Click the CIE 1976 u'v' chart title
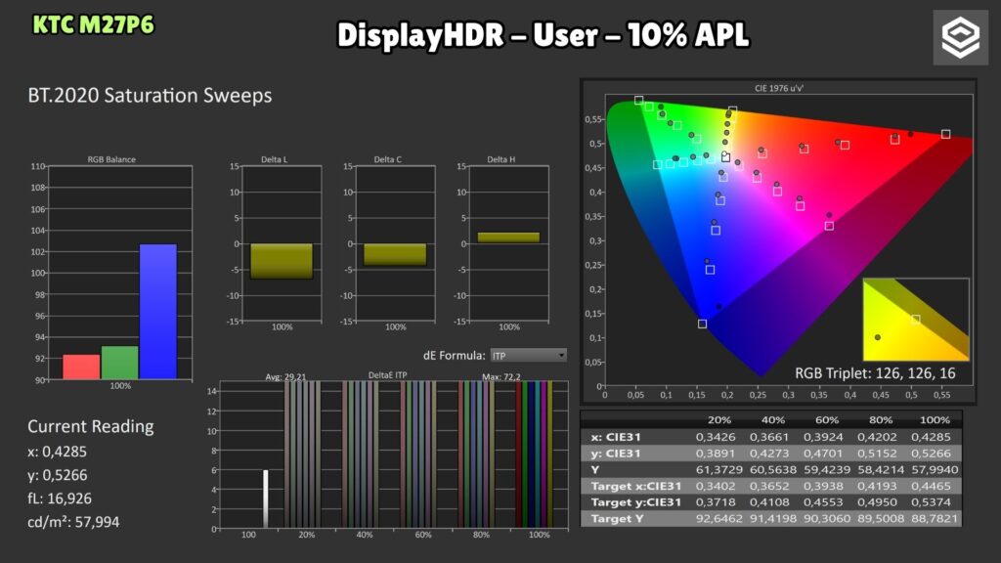The image size is (1001, 563). coord(779,88)
